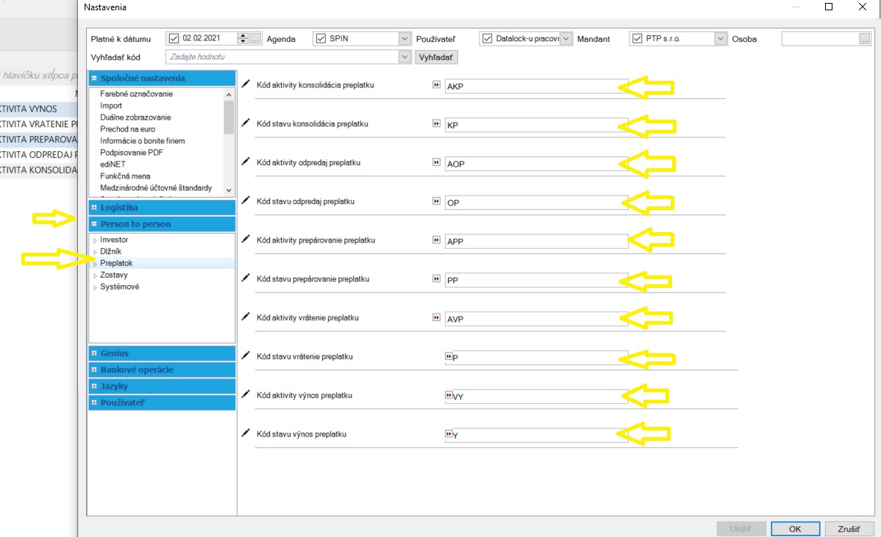Select Zostavy tree item
This screenshot has width=881, height=537.
114,275
